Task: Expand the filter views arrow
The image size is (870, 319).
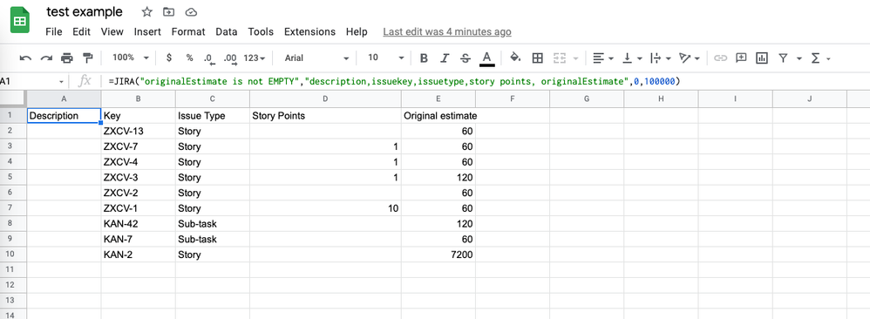Action: pyautogui.click(x=799, y=58)
